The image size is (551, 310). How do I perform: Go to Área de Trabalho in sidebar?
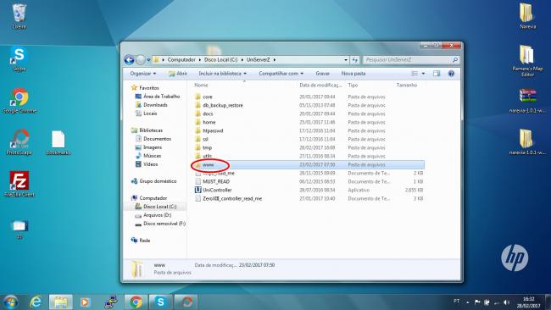158,97
